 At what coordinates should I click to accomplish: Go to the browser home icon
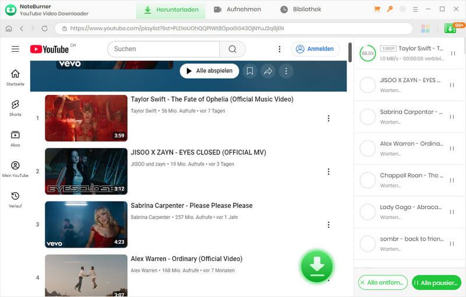click(x=9, y=29)
